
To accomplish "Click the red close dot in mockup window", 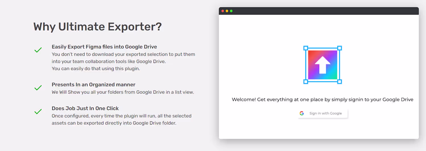I will coord(223,11).
